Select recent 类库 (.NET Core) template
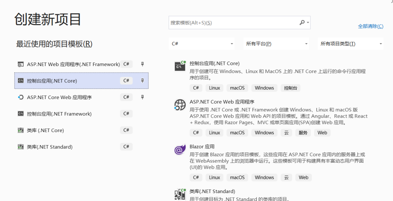This screenshot has width=393, height=201. pyautogui.click(x=82, y=130)
